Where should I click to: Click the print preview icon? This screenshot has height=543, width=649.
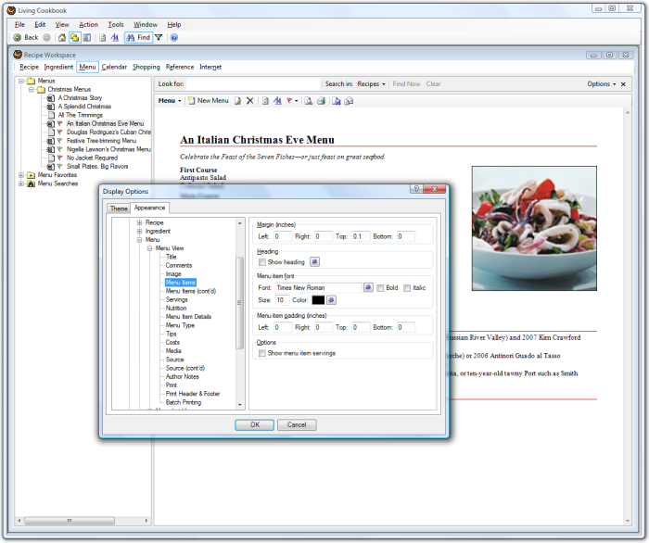[x=309, y=100]
